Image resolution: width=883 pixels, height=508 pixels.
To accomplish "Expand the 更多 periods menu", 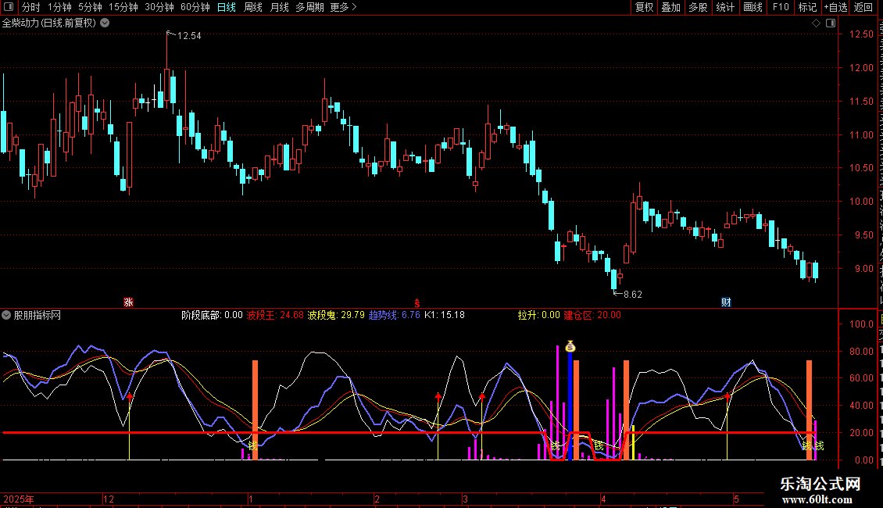I will click(343, 7).
